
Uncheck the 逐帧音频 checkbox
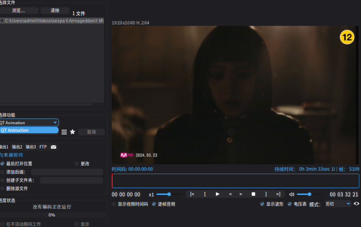154,204
